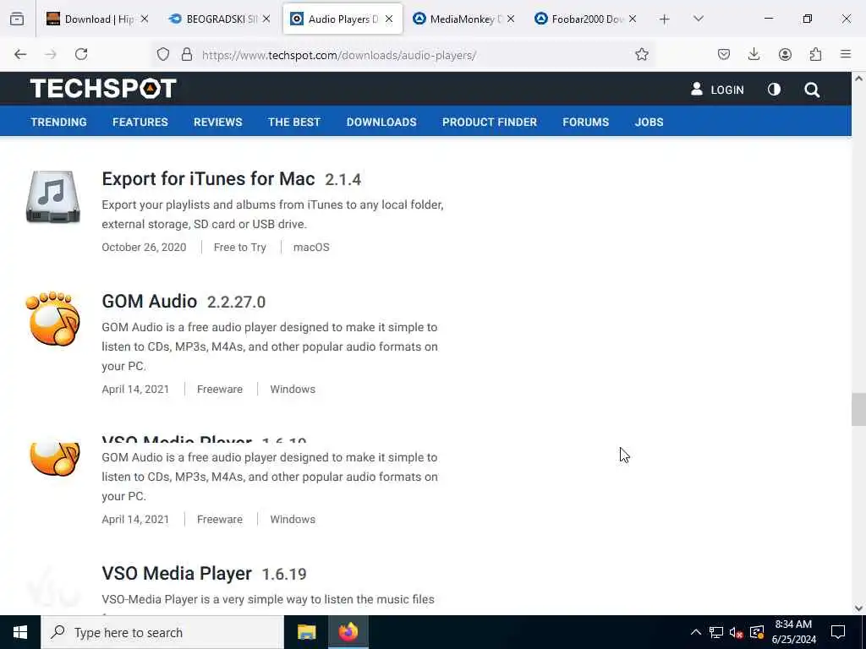866x649 pixels.
Task: Switch to the MediaMonkey tab
Action: point(464,19)
